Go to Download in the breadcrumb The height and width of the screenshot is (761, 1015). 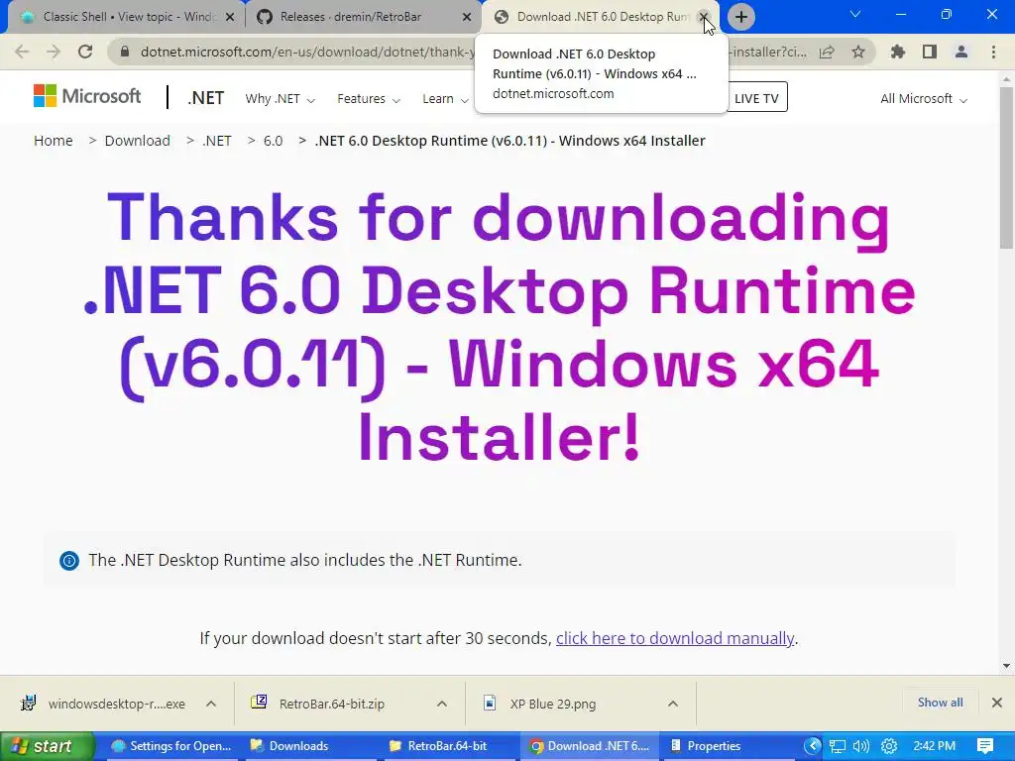tap(137, 141)
